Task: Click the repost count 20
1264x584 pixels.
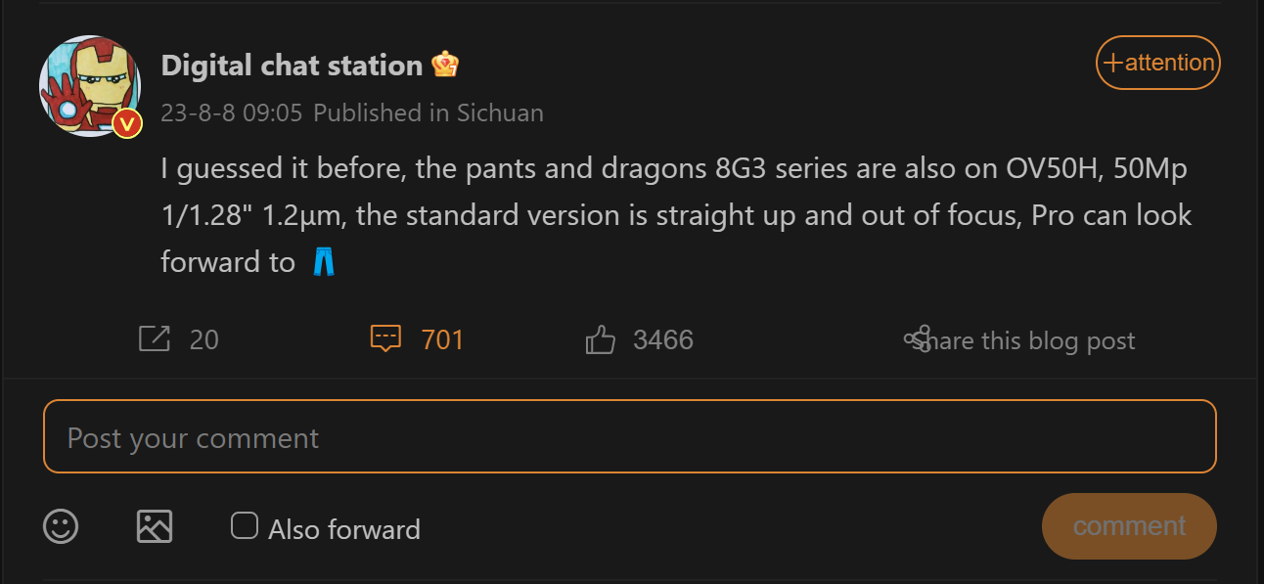Action: click(204, 339)
